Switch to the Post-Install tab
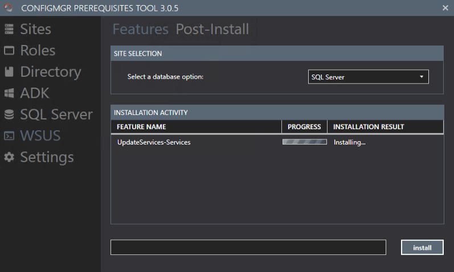The image size is (454, 272). pyautogui.click(x=212, y=30)
